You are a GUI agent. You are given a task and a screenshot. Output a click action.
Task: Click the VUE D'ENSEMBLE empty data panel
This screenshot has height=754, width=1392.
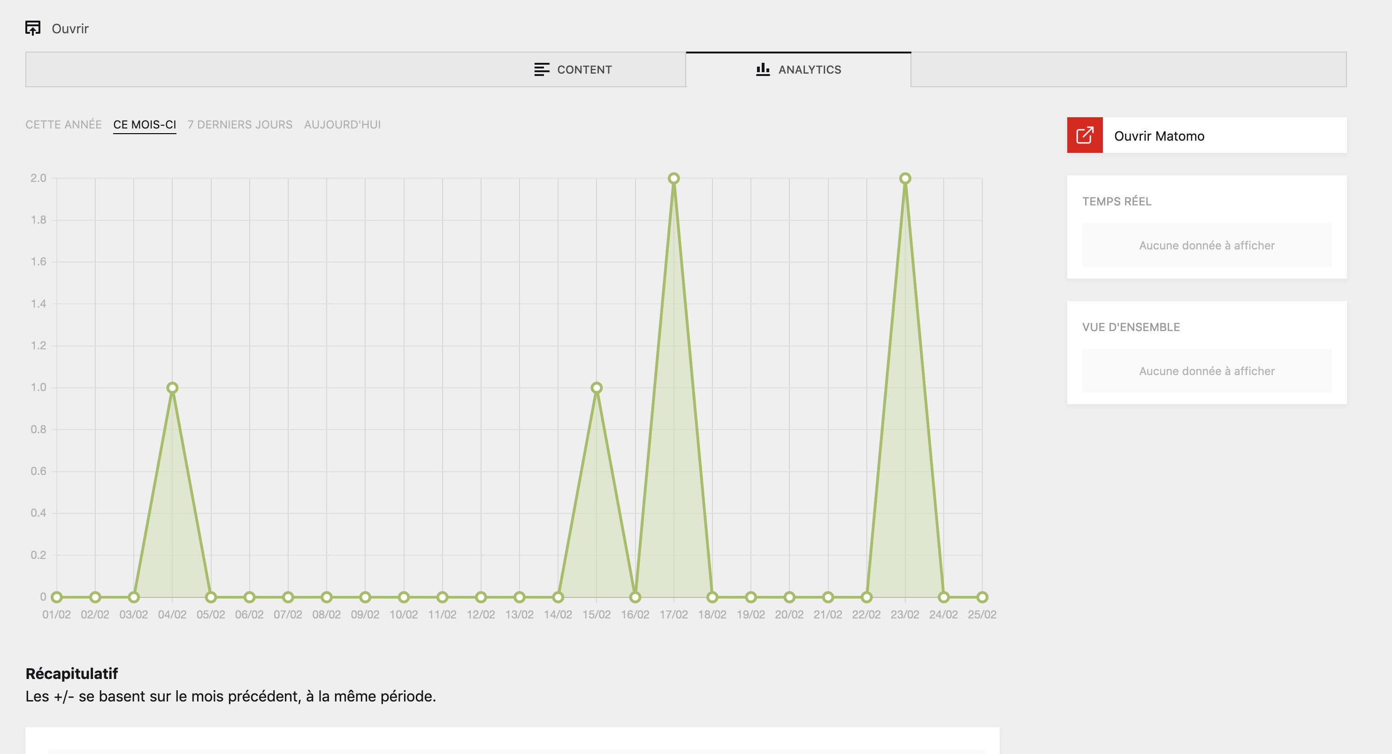pos(1206,371)
